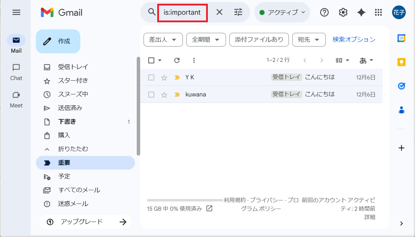
Task: Open Google Tasks in the side panel
Action: pos(401,86)
